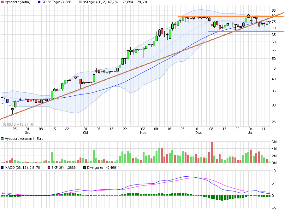This screenshot has width=284, height=211.
Task: Click the '23.' November date axis label
Action: pyautogui.click(x=183, y=129)
